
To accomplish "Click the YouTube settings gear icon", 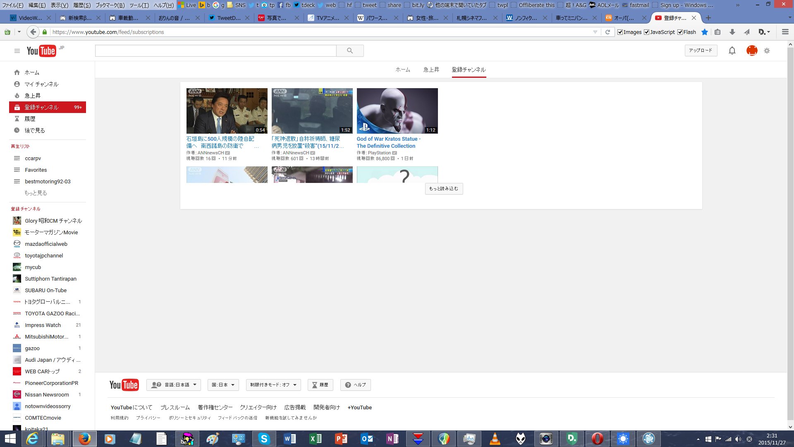I will pos(767,50).
